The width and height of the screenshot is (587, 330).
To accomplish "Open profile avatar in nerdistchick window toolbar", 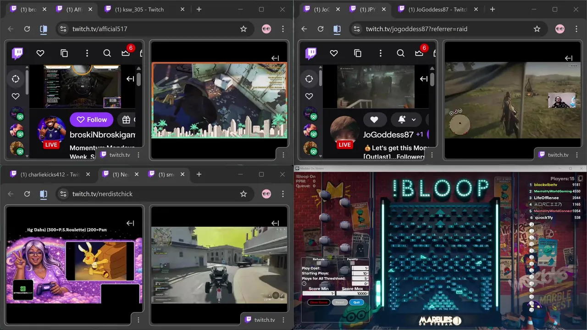I will point(266,194).
